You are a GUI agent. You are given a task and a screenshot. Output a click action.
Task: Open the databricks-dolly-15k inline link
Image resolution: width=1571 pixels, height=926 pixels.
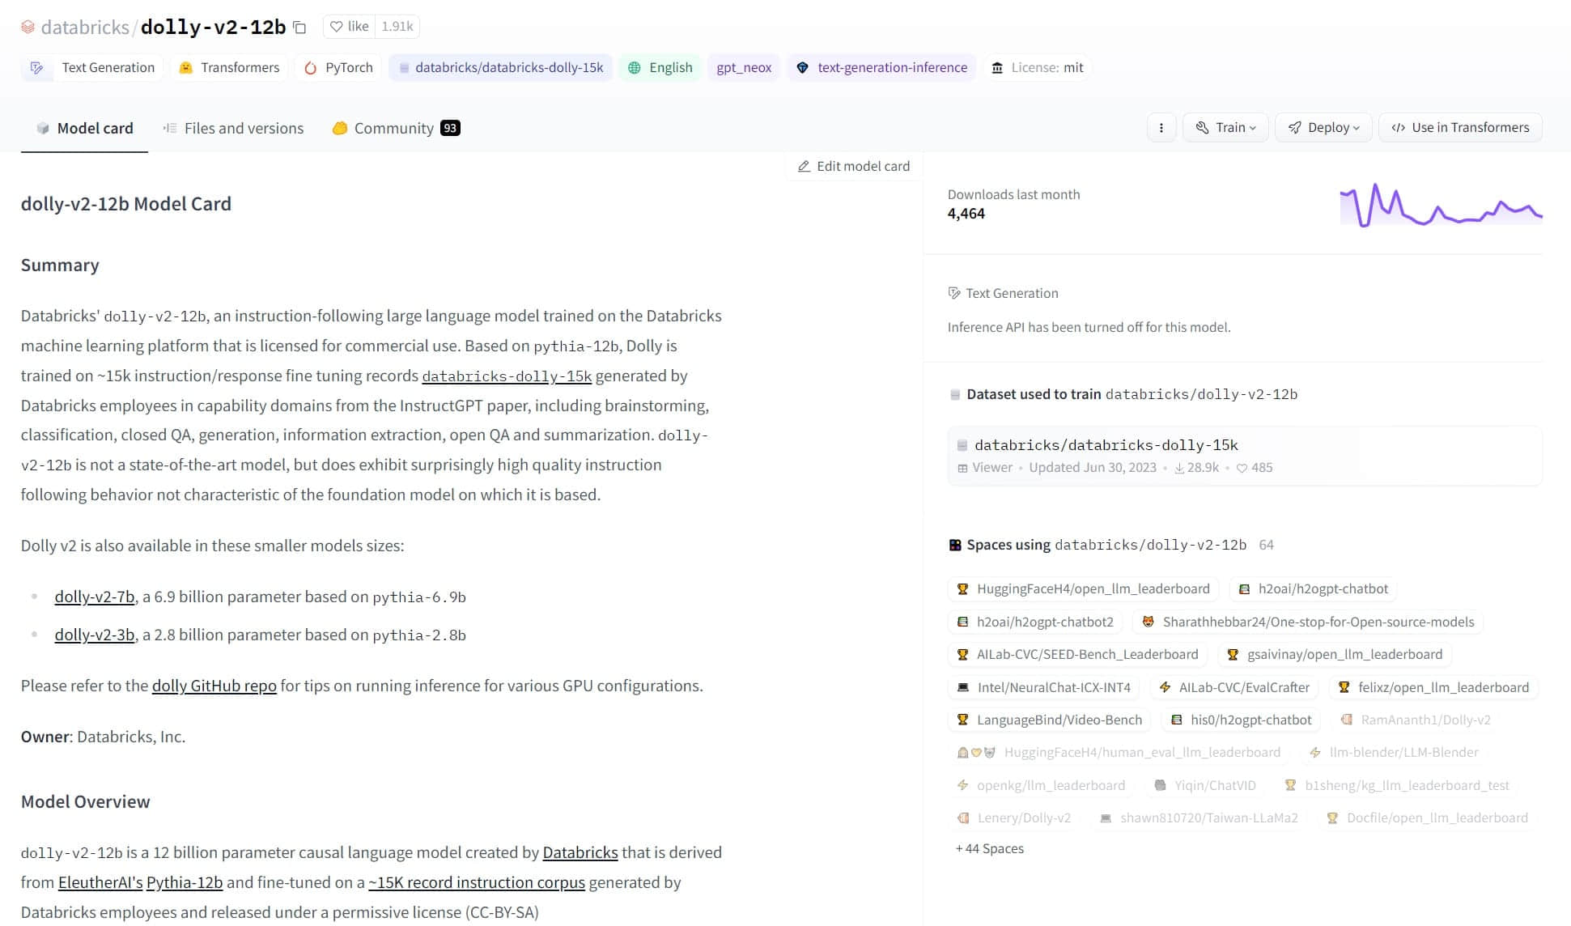tap(507, 376)
